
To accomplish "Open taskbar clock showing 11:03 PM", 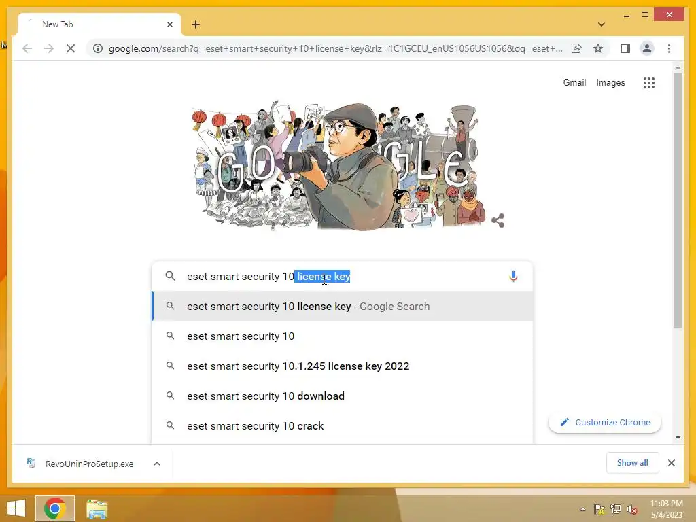I will coord(667,509).
